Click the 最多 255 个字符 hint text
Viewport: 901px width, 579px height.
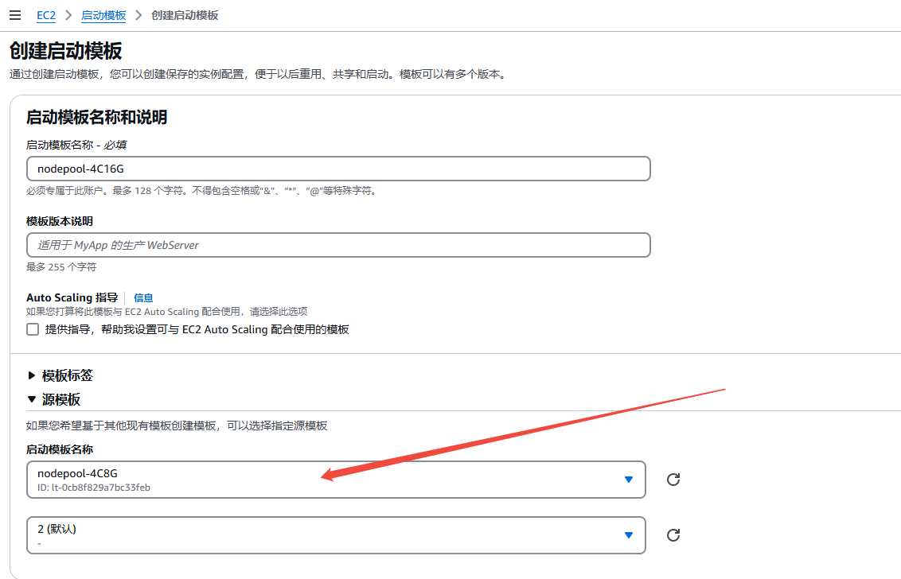click(61, 267)
